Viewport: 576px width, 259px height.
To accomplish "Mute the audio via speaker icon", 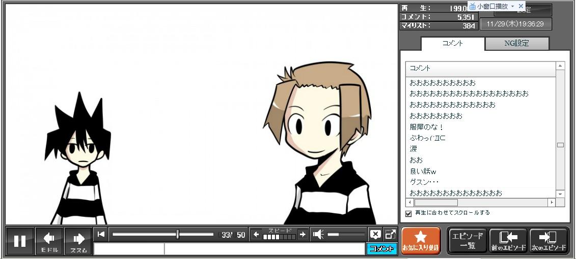I will (x=318, y=234).
